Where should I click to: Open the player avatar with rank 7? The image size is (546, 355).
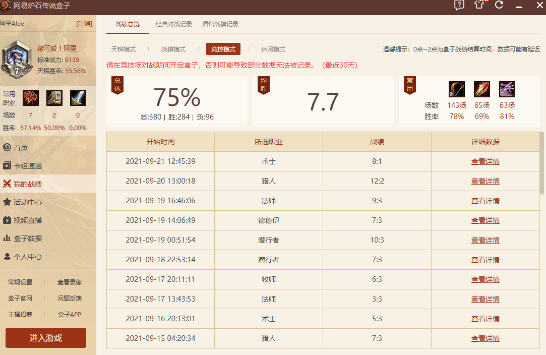pyautogui.click(x=16, y=60)
